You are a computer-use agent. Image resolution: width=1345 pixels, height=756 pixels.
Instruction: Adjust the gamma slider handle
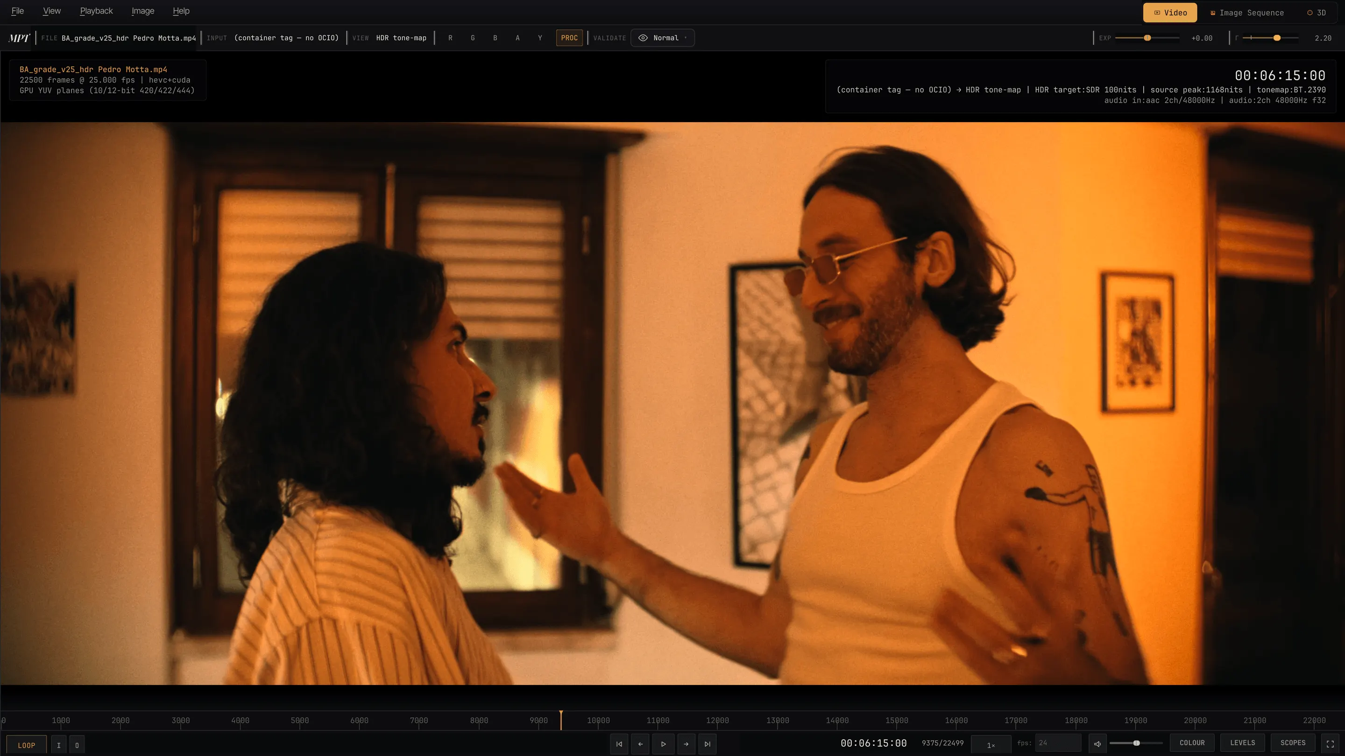point(1277,37)
